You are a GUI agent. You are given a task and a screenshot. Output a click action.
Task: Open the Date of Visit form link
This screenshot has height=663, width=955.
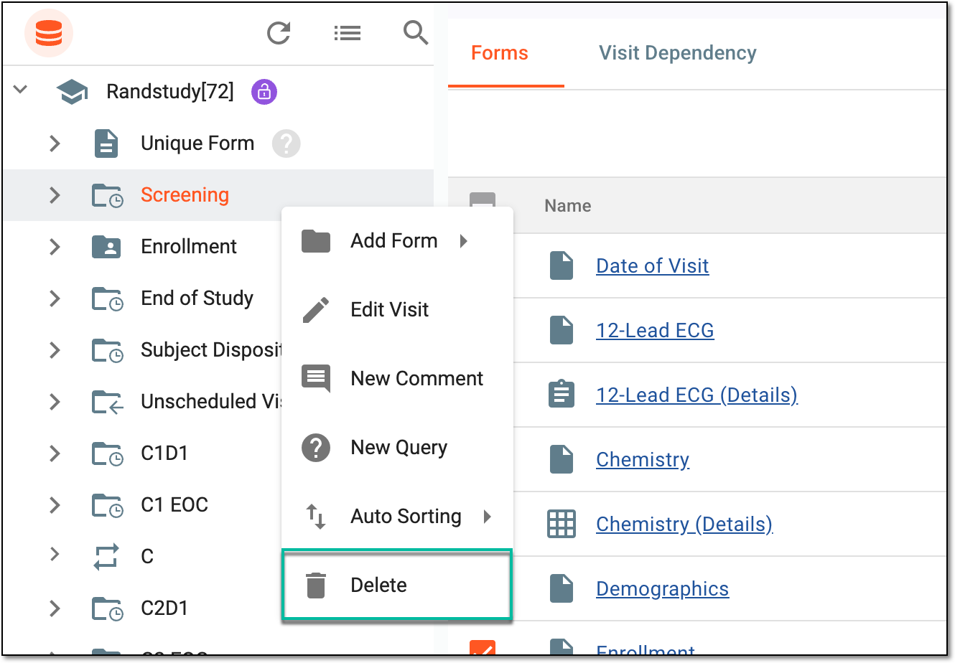652,265
